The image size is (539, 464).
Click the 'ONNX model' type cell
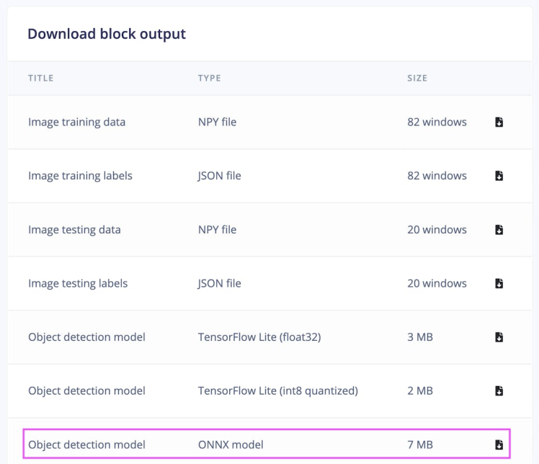[x=231, y=445]
